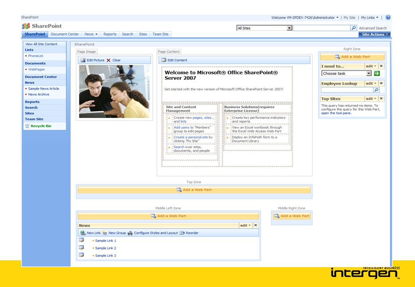415x287 pixels.
Task: Open Team Site in the sidebar
Action: 34,119
